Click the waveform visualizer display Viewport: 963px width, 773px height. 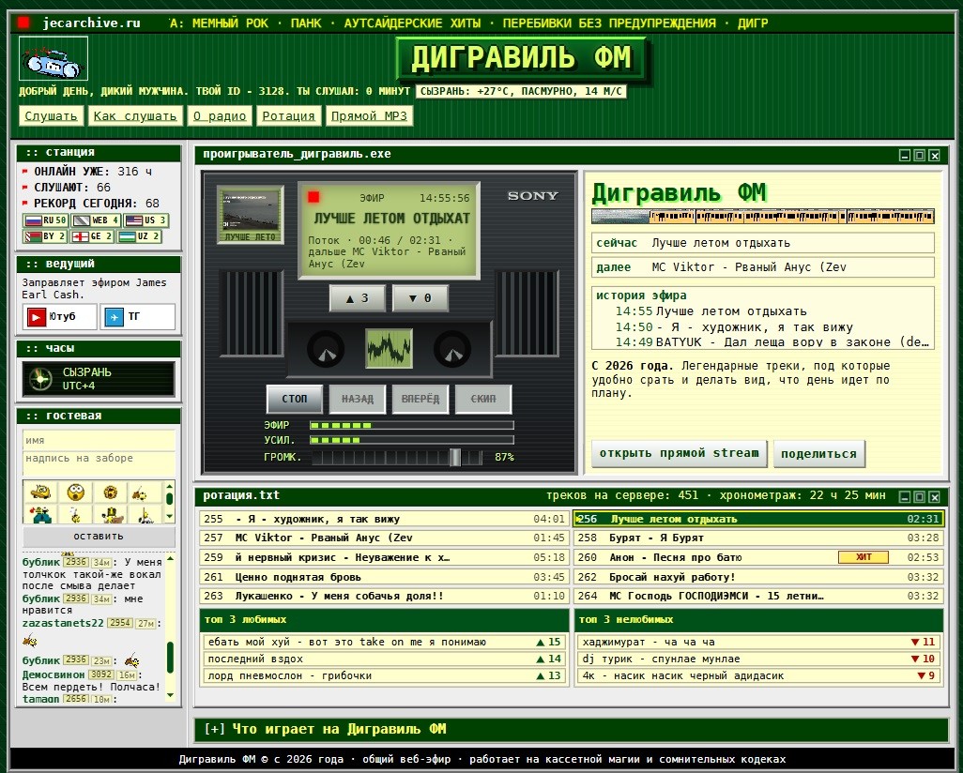[389, 349]
